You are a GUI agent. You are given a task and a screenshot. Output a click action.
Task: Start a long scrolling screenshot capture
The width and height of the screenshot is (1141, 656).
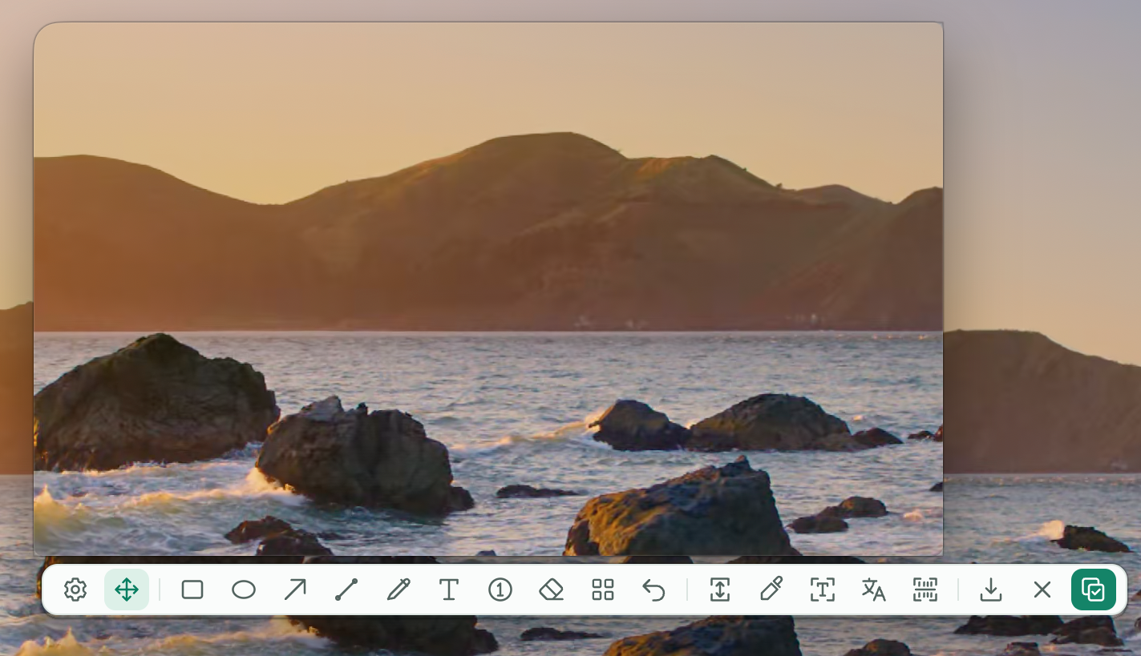(x=720, y=590)
